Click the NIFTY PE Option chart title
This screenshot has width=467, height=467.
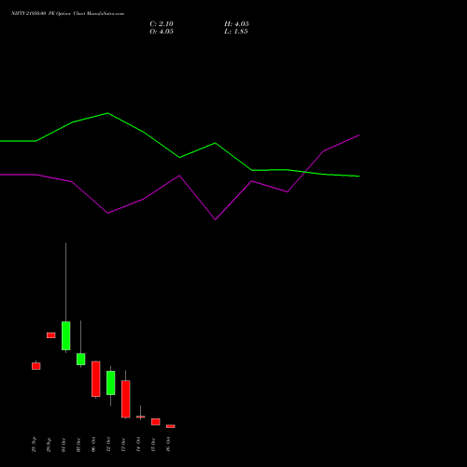click(67, 13)
